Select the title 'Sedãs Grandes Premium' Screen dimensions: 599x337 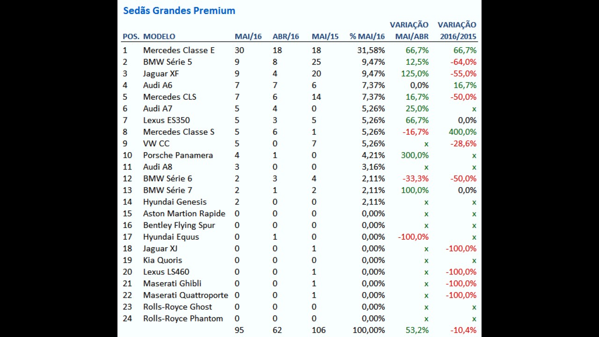(x=179, y=10)
